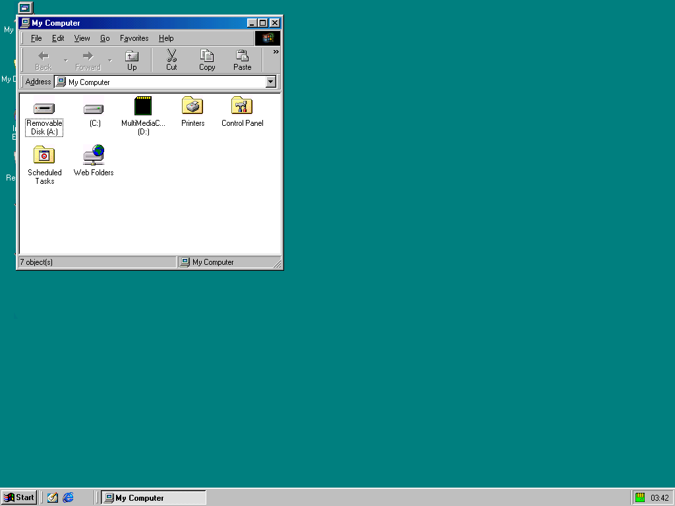Select the Control Panel folder icon
The image size is (675, 506).
click(242, 106)
